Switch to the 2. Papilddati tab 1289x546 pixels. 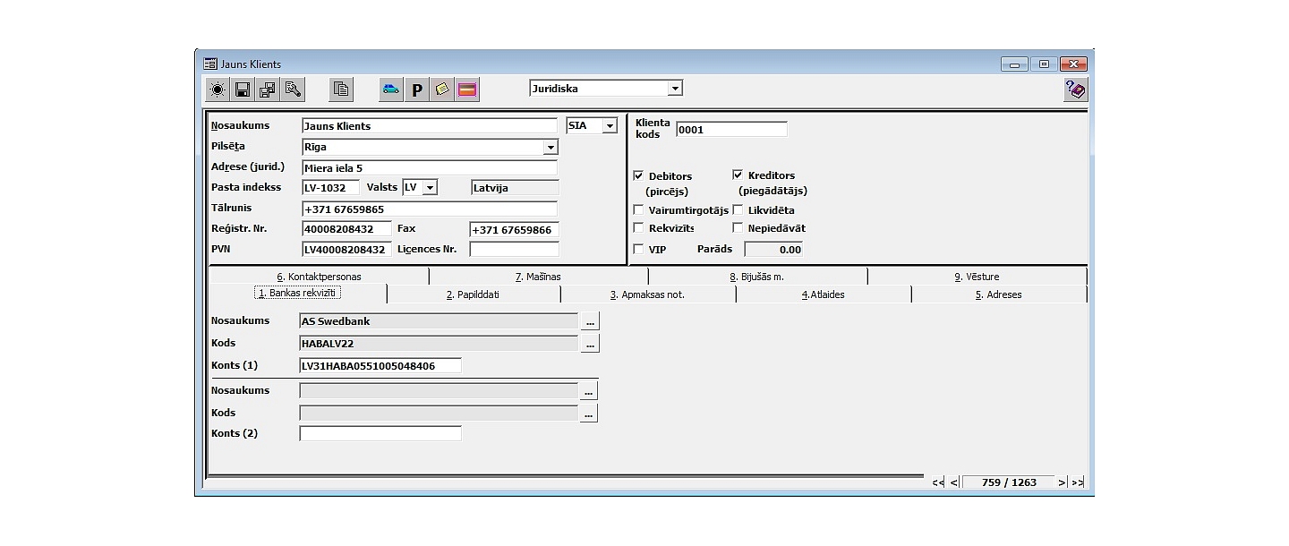[x=474, y=294]
